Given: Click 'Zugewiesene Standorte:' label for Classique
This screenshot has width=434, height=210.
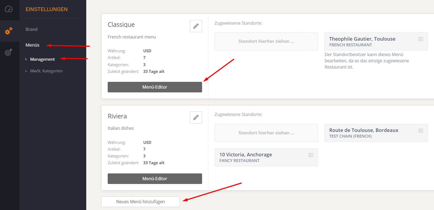Looking at the screenshot, I should pos(238,23).
